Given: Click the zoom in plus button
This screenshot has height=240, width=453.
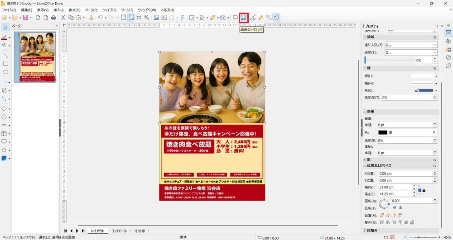Looking at the screenshot, I should (x=439, y=237).
